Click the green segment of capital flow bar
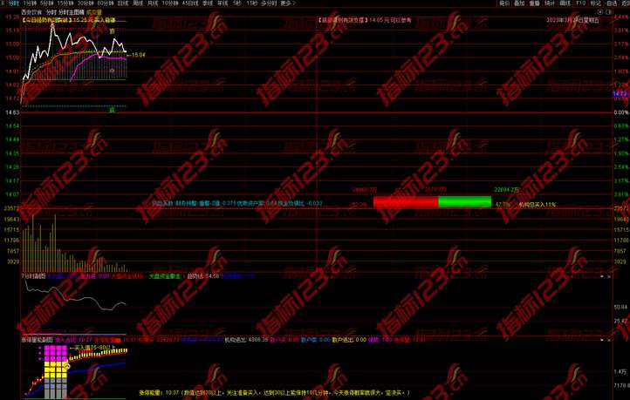 463,202
